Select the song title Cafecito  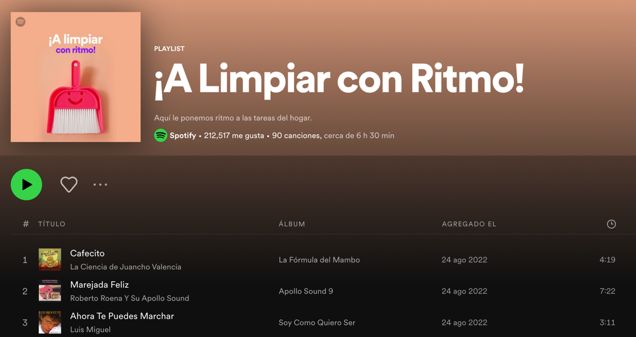coord(87,253)
